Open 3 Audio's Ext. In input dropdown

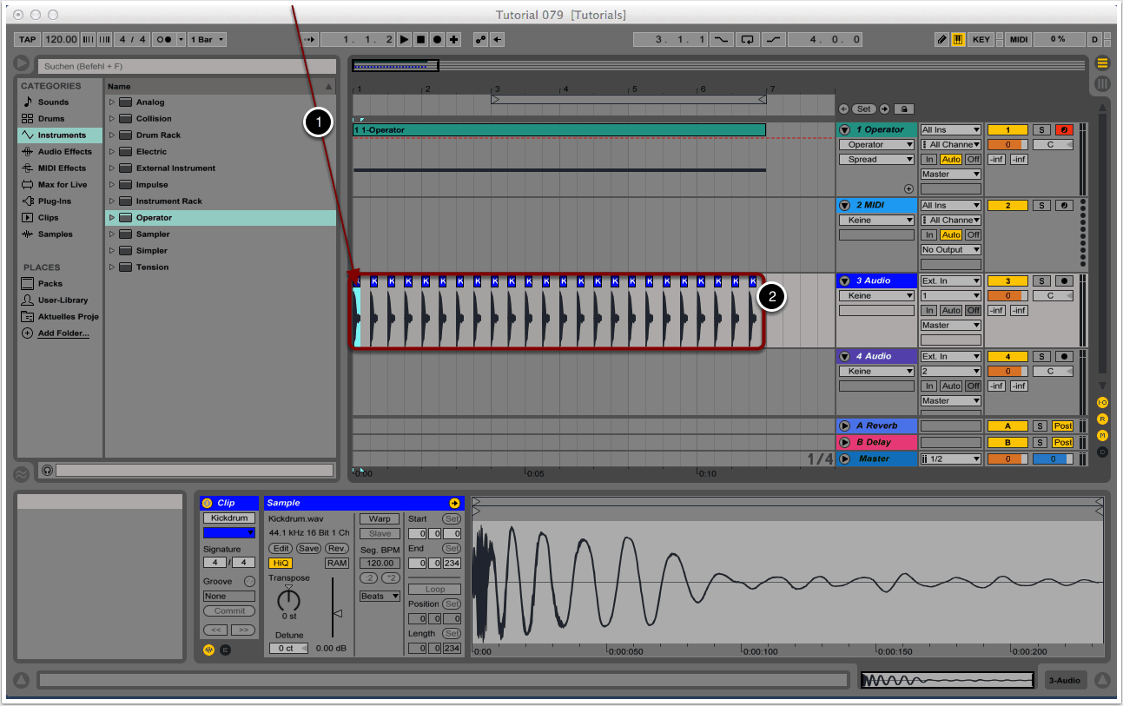(x=950, y=281)
